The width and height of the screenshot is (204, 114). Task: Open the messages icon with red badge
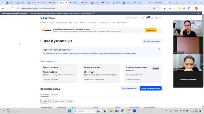click(x=147, y=18)
